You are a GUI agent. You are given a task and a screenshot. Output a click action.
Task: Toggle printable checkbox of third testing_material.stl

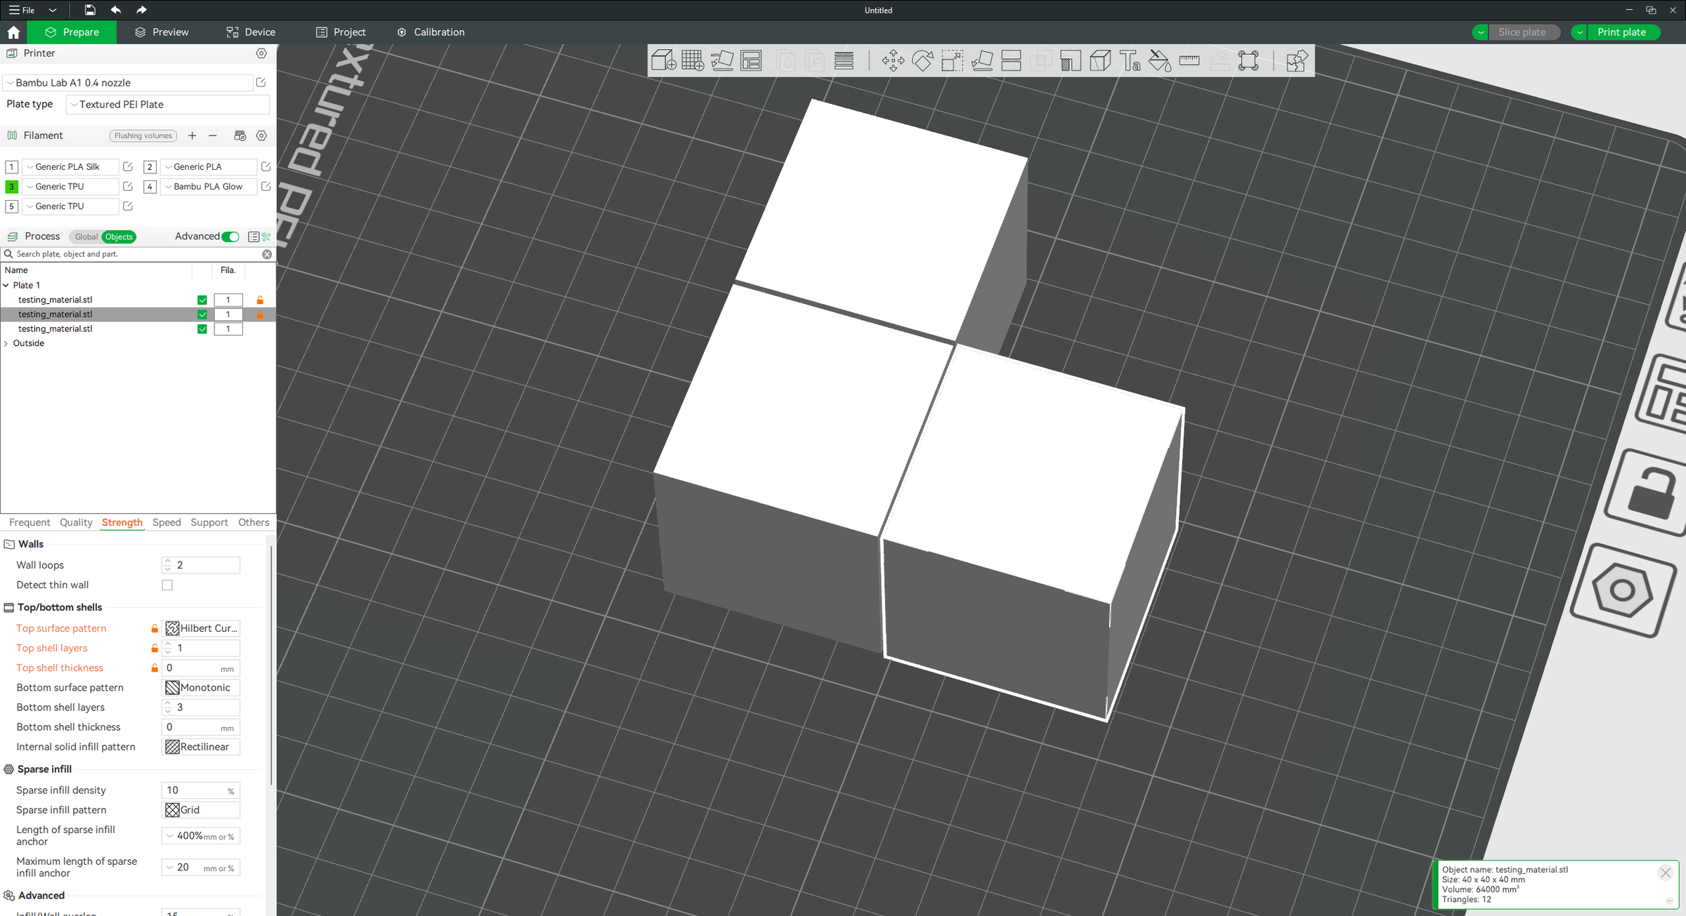(202, 329)
